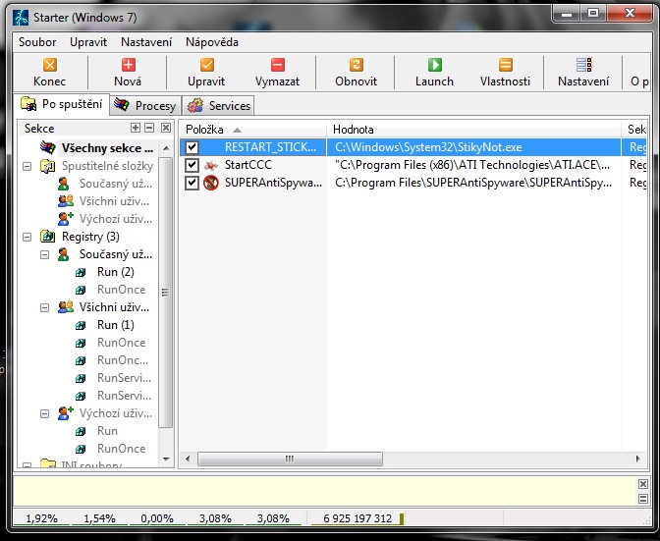Click the Konec toolbar icon
The height and width of the screenshot is (541, 660).
(x=50, y=65)
